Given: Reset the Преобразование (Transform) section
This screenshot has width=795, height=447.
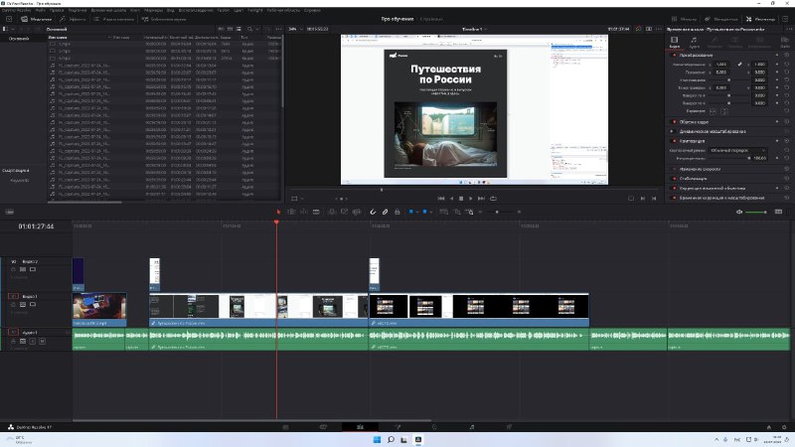Looking at the screenshot, I should pyautogui.click(x=786, y=55).
